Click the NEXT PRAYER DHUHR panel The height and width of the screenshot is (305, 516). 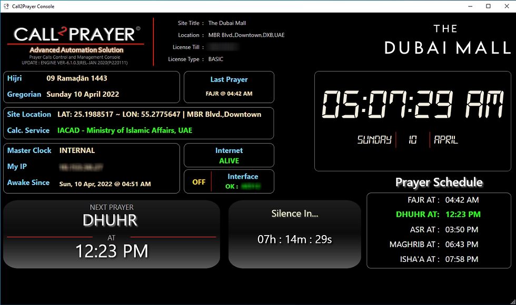[112, 234]
